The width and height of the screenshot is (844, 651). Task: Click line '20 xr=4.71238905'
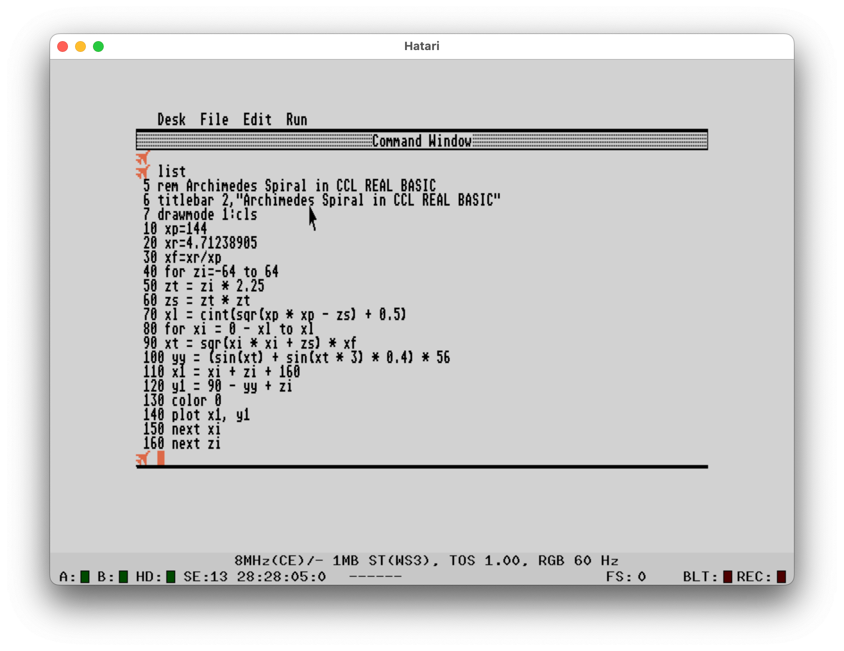[x=200, y=243]
